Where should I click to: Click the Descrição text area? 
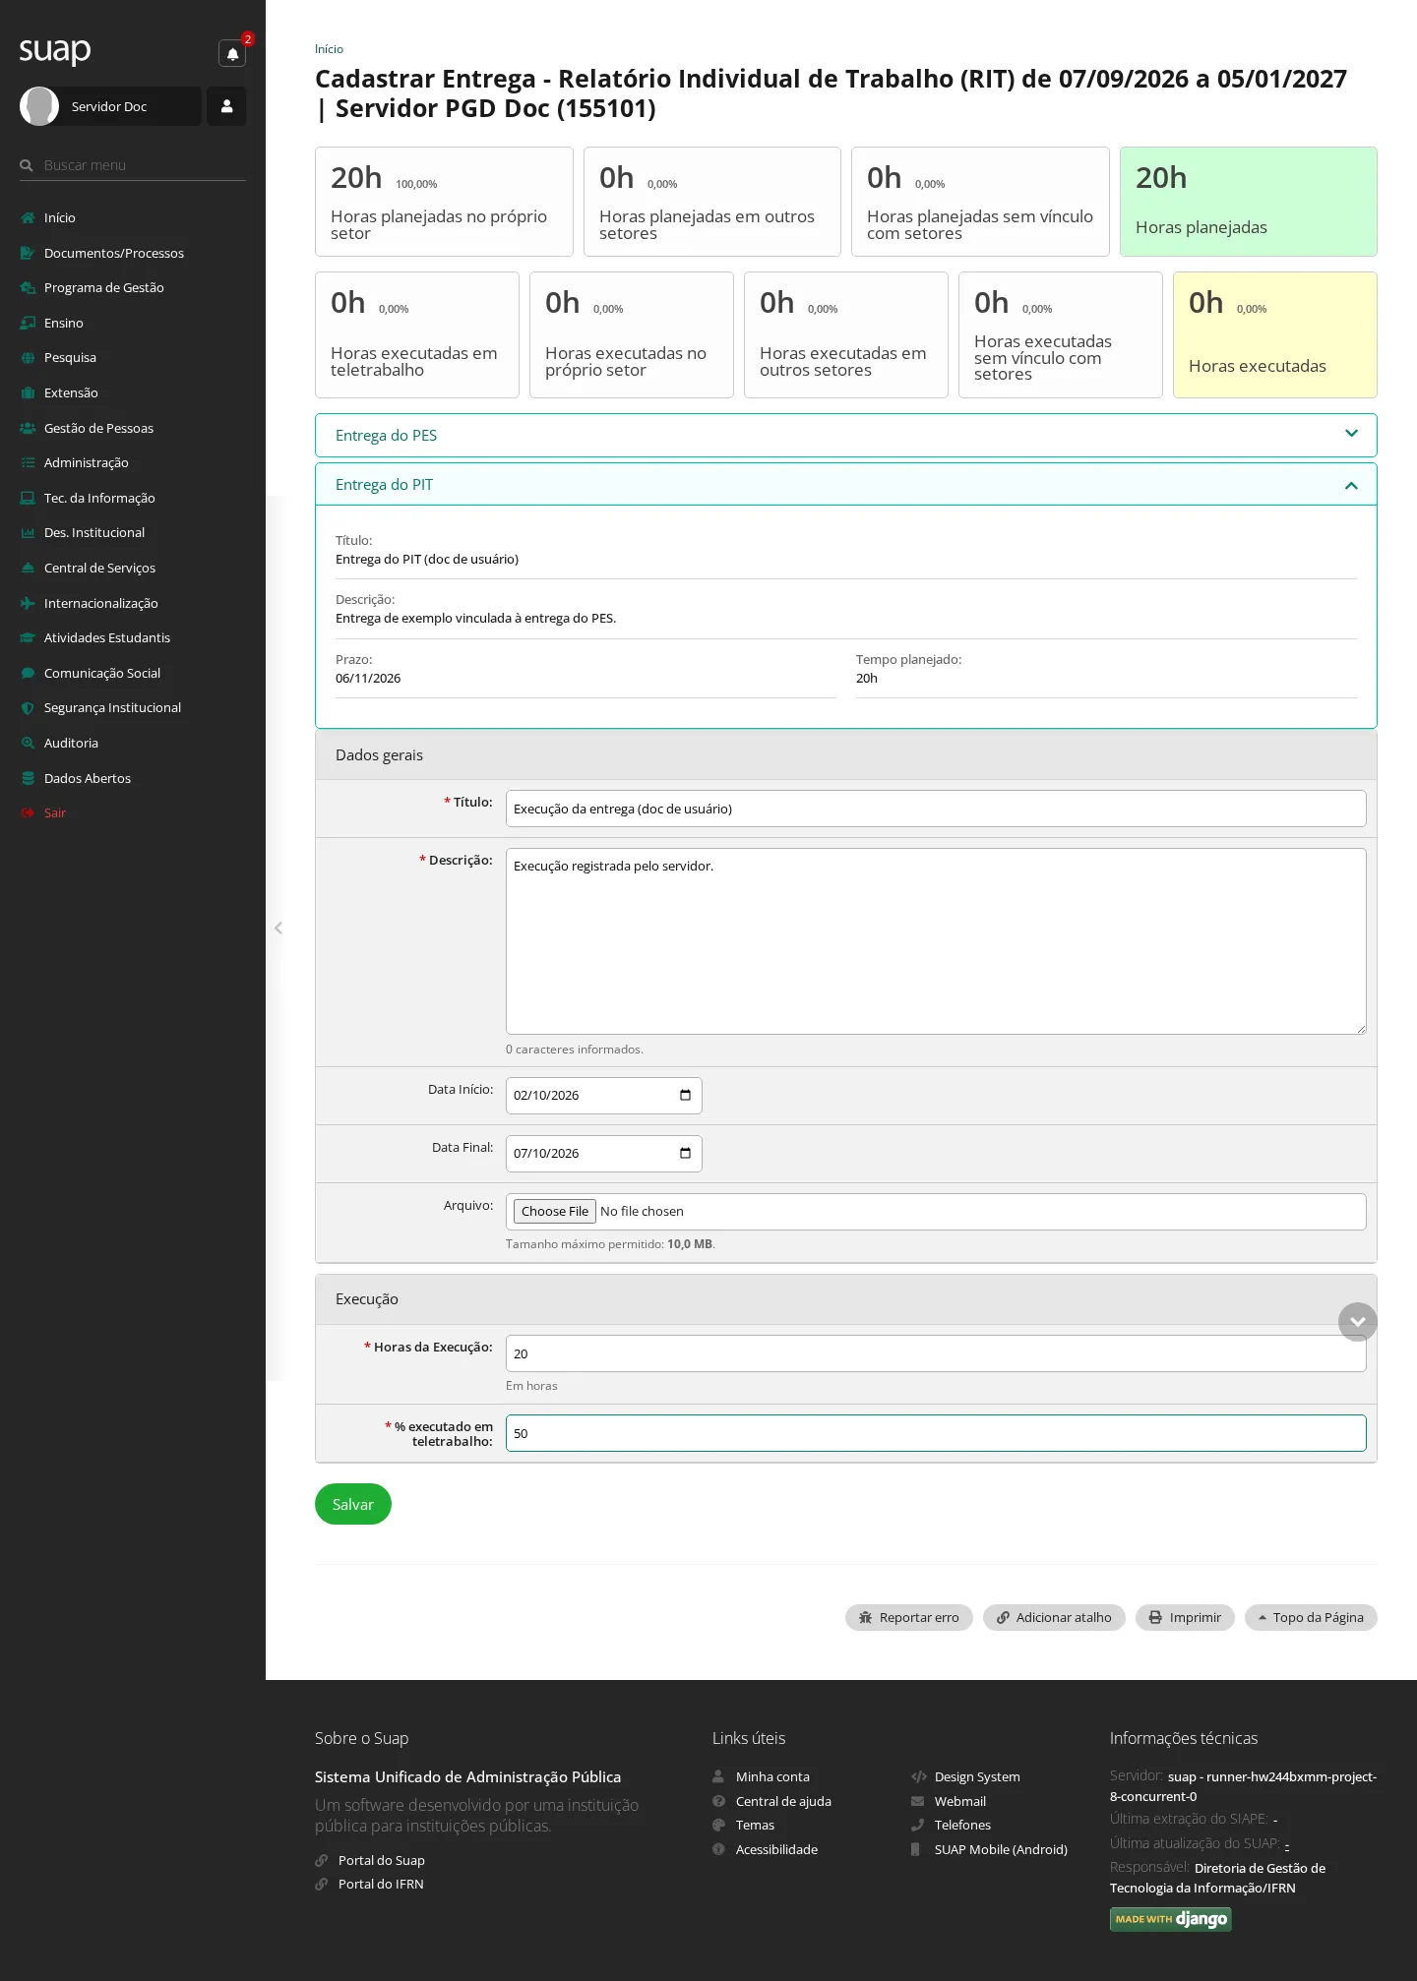(x=936, y=941)
